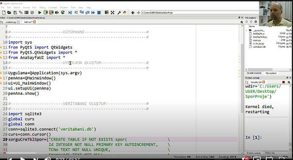The height and width of the screenshot is (160, 293).
Task: Go forward with the right arrow icon
Action: click(138, 13)
